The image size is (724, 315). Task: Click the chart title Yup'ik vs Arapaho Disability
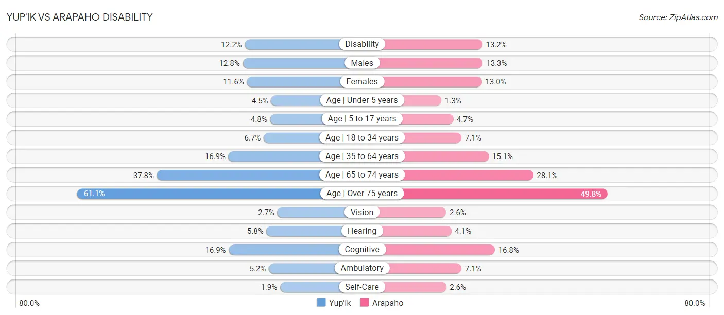[x=80, y=17]
